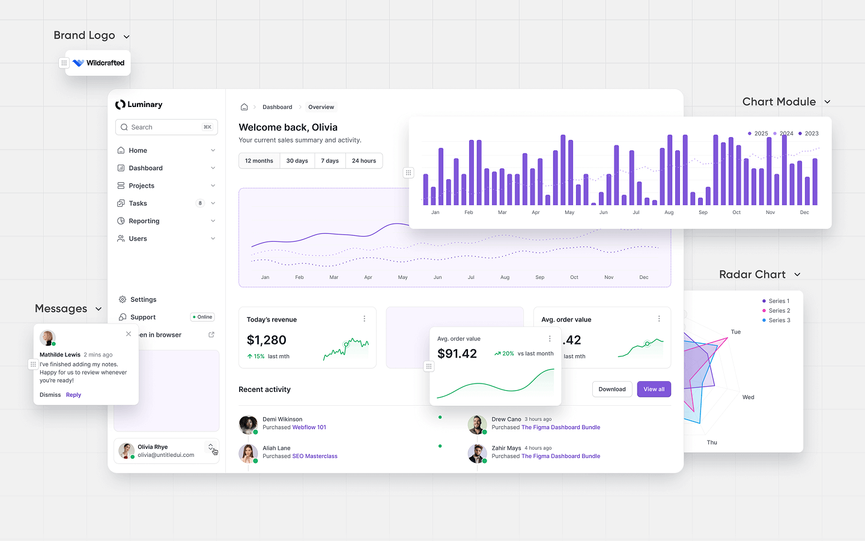Click Reply in the message card

(73, 395)
